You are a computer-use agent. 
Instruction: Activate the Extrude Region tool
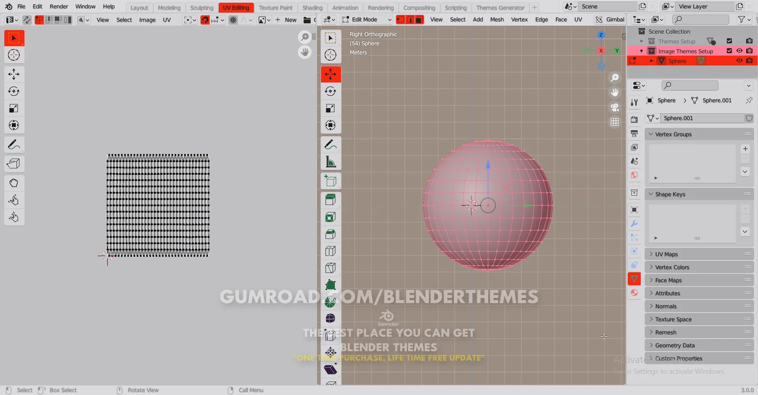(331, 200)
